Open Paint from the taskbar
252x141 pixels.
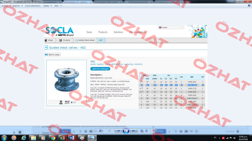tap(82, 138)
